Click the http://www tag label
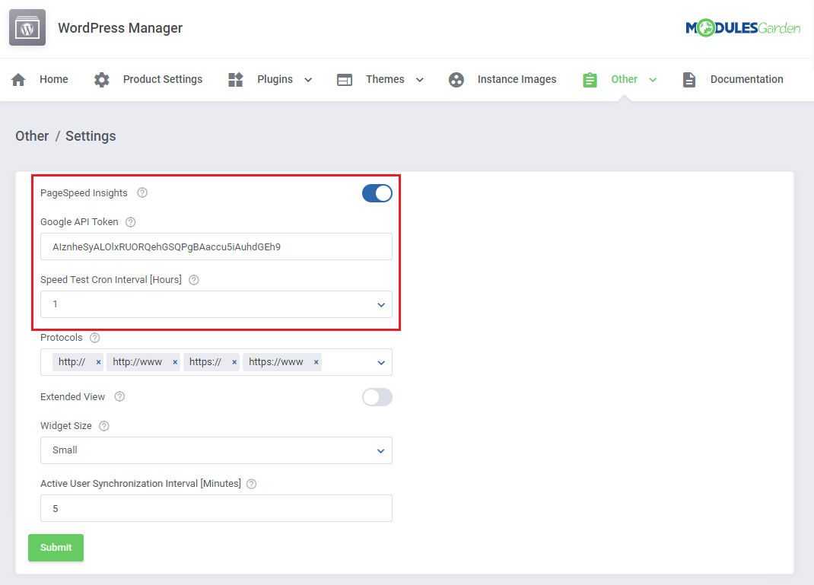 pyautogui.click(x=137, y=362)
